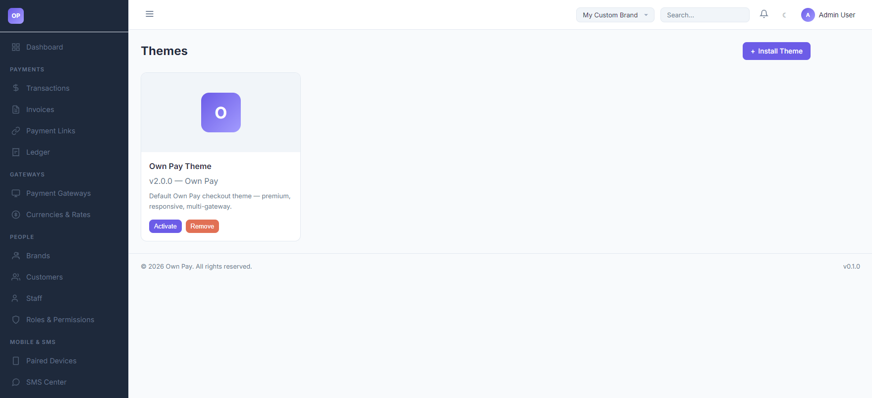Image resolution: width=872 pixels, height=398 pixels.
Task: Click the Payment Links chain icon
Action: coord(16,131)
